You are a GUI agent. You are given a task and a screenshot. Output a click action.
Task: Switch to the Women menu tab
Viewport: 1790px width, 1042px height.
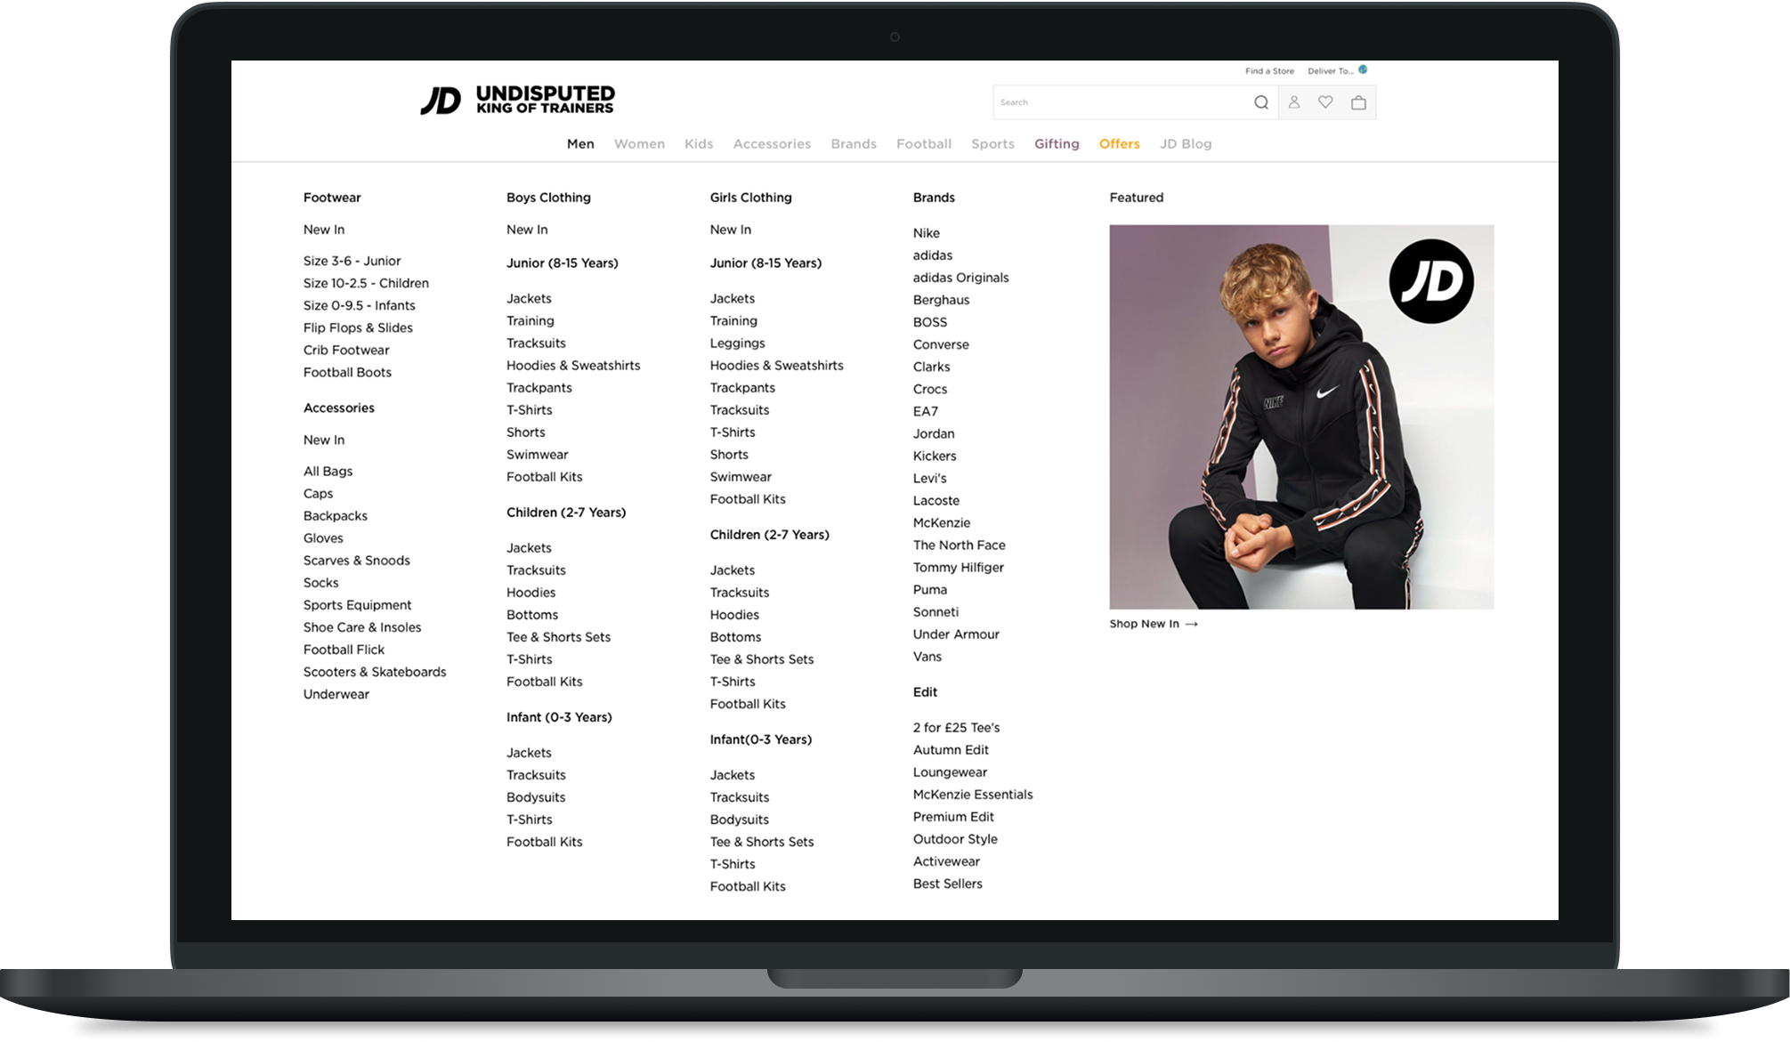pyautogui.click(x=639, y=143)
